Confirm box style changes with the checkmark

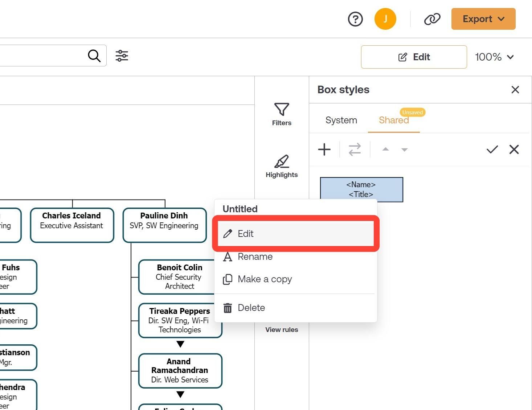[492, 149]
